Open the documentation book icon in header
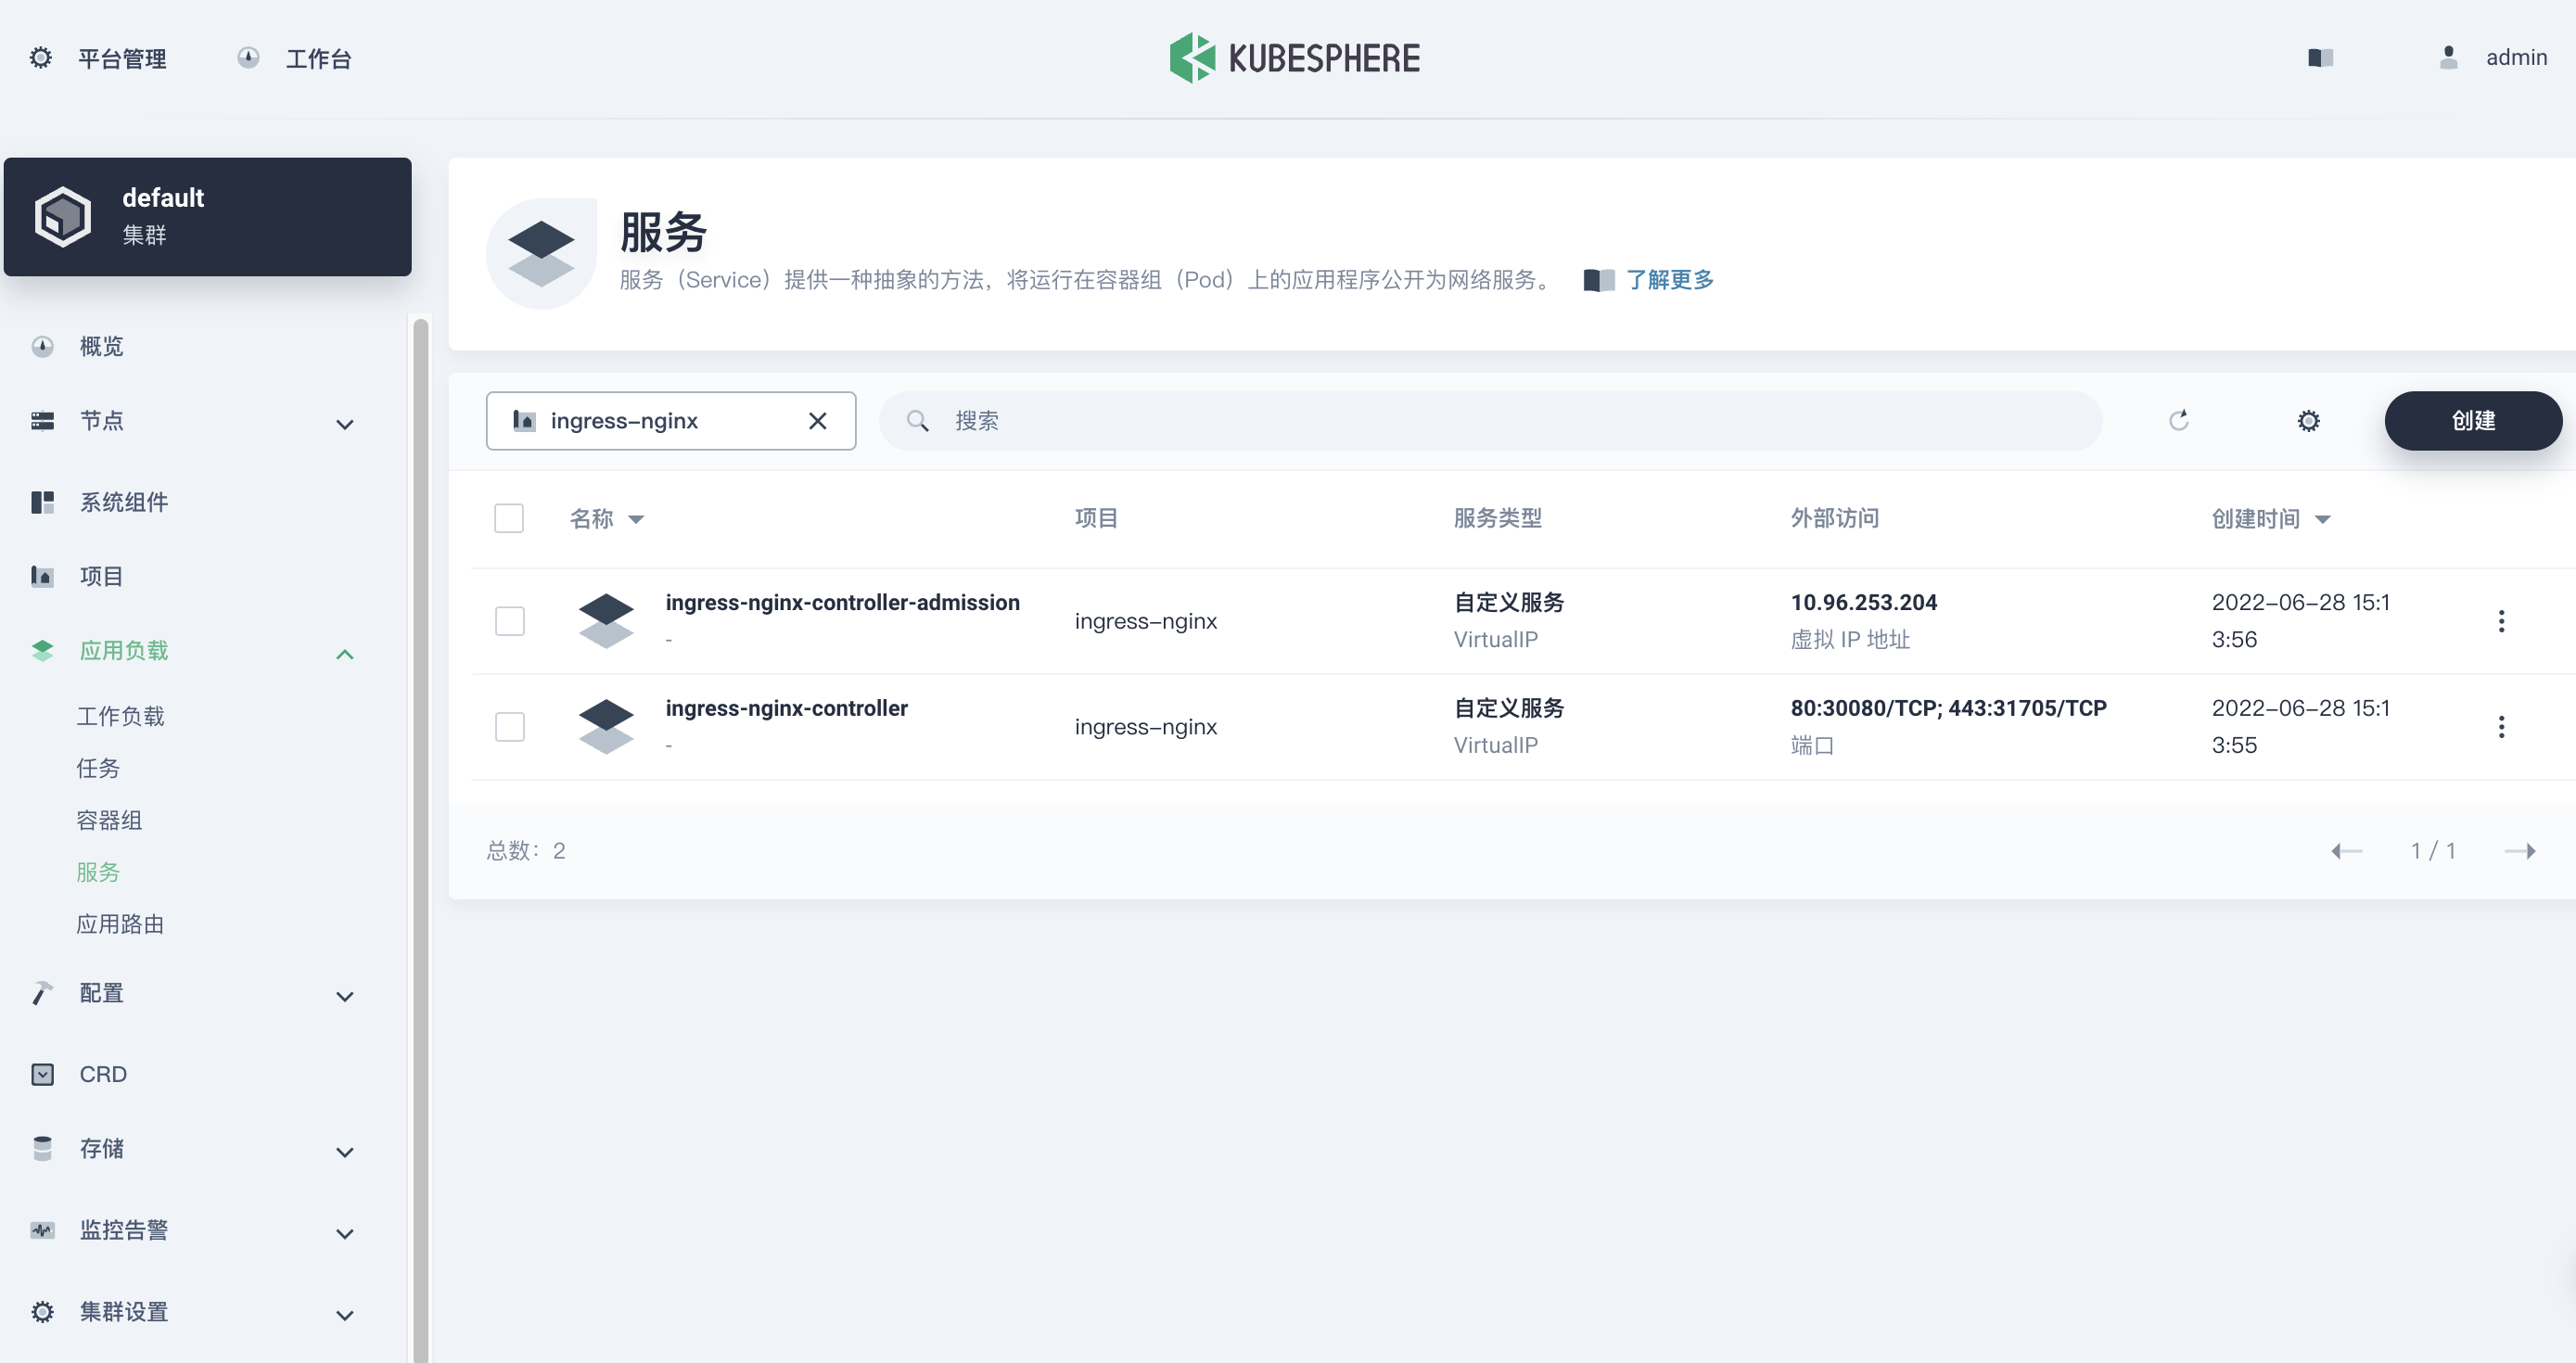The image size is (2576, 1363). point(2320,58)
